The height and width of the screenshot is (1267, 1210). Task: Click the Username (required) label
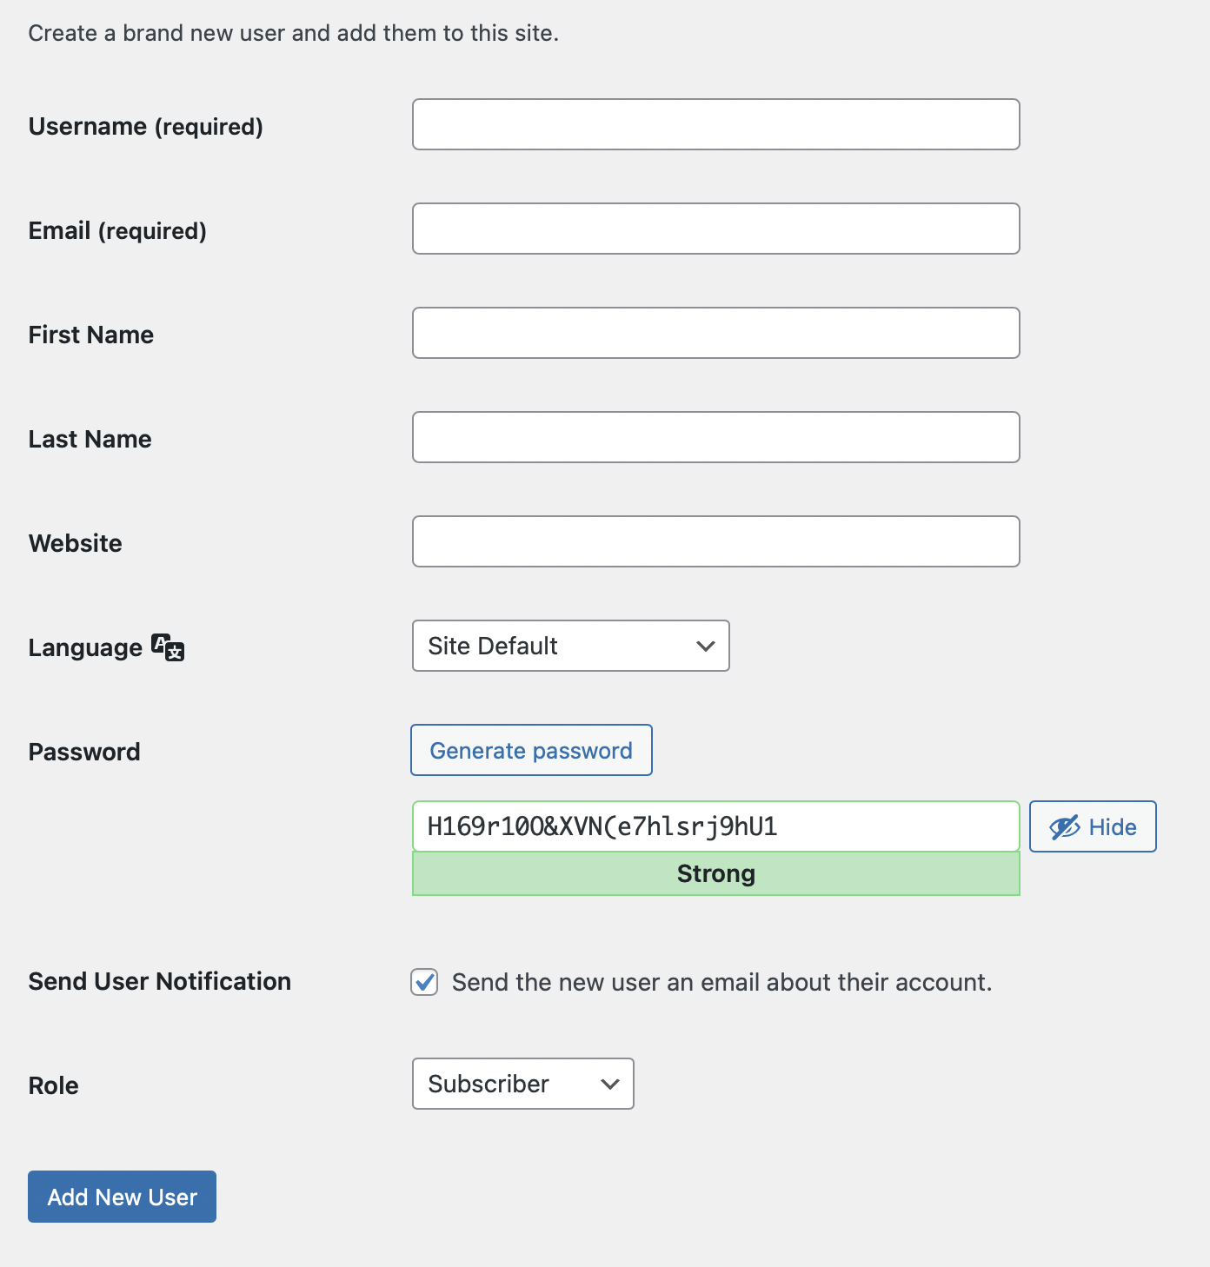(x=146, y=126)
